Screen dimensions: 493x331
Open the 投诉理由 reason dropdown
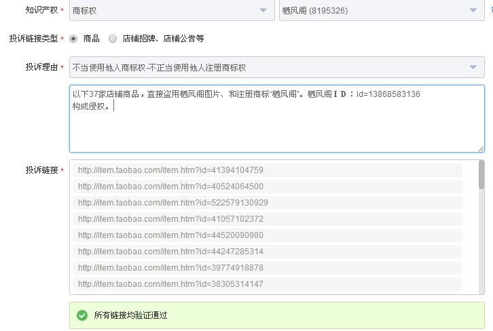point(276,67)
